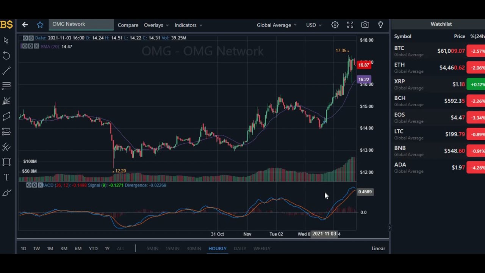The height and width of the screenshot is (273, 485).
Task: Select the cursor pointer tool
Action: pos(6,40)
